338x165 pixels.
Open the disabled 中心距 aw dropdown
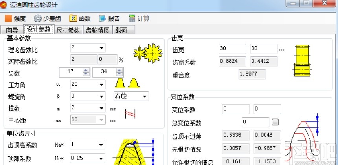point(101,120)
